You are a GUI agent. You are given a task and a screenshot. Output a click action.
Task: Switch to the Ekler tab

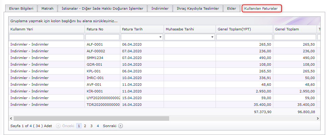point(231,9)
